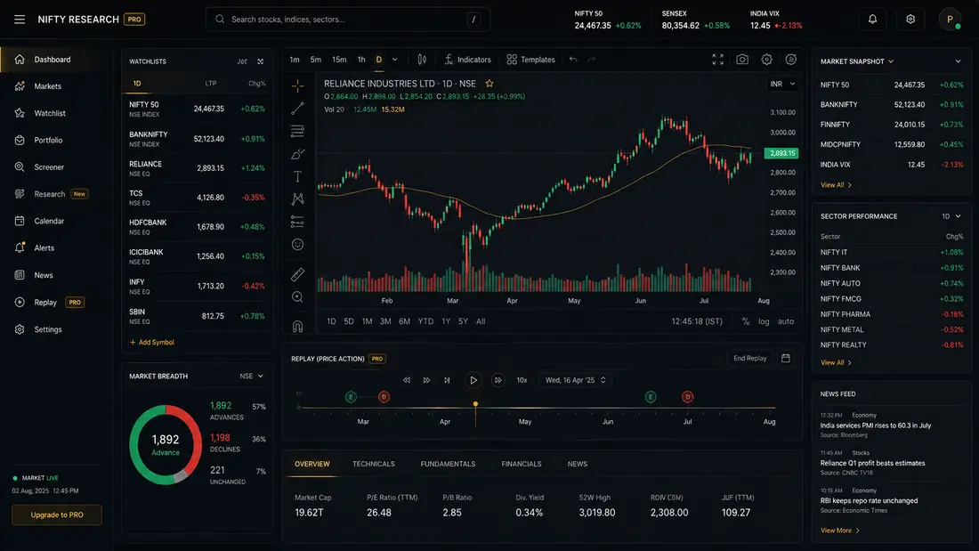Click the search stocks input field

[x=348, y=20]
